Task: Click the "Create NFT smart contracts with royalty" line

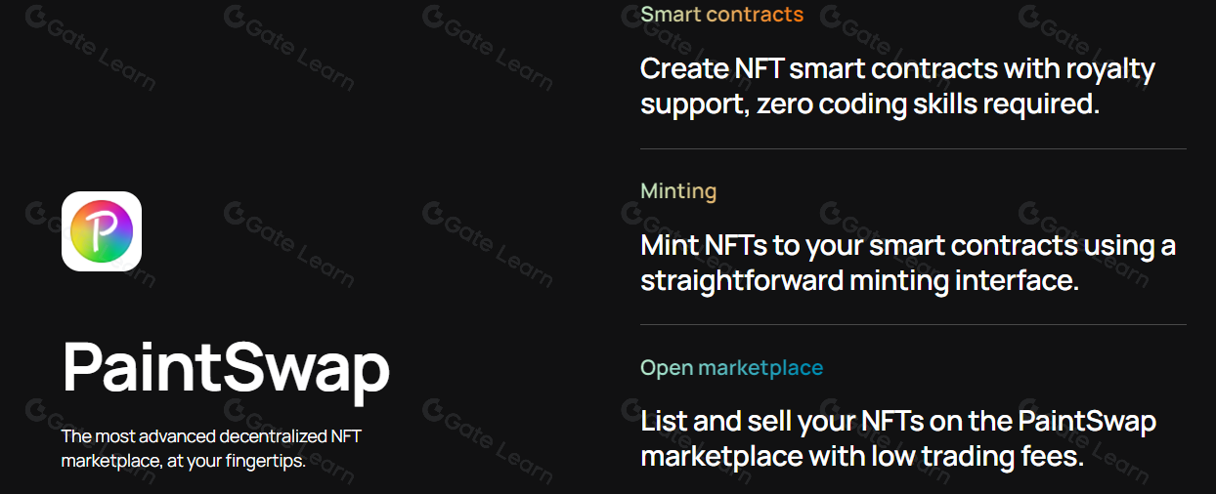Action: pos(897,69)
